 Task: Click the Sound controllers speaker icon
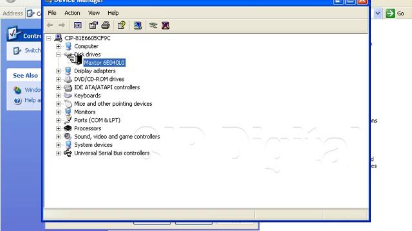pos(68,137)
